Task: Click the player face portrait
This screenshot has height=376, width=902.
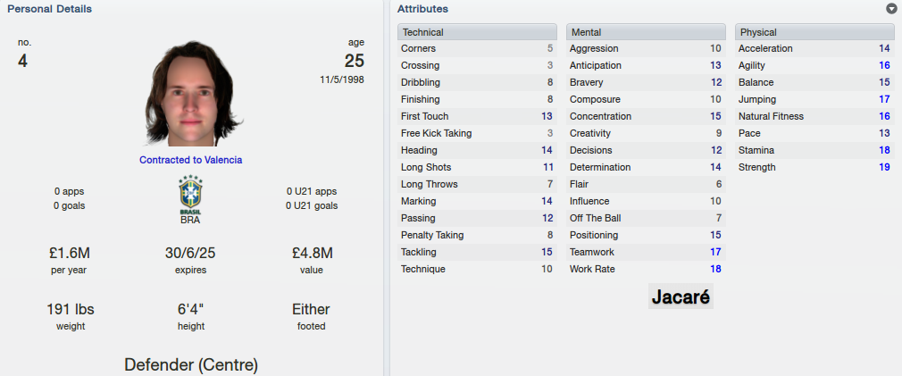Action: [191, 93]
